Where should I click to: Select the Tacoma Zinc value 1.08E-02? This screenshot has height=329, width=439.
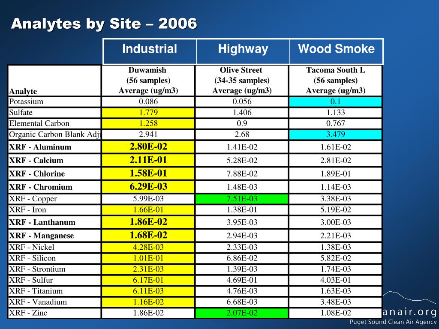335,313
